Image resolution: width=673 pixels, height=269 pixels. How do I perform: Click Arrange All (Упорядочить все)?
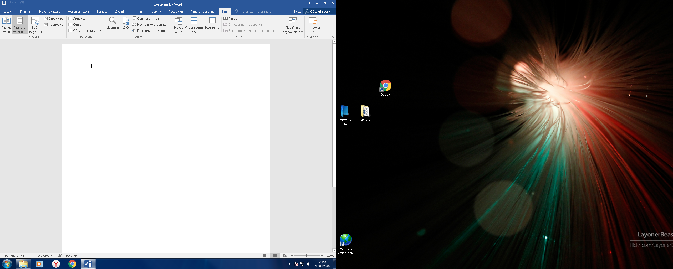coord(194,25)
